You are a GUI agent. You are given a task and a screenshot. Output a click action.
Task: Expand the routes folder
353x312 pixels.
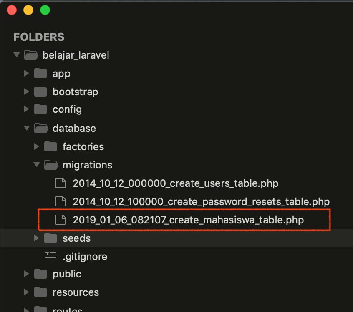pos(26,310)
